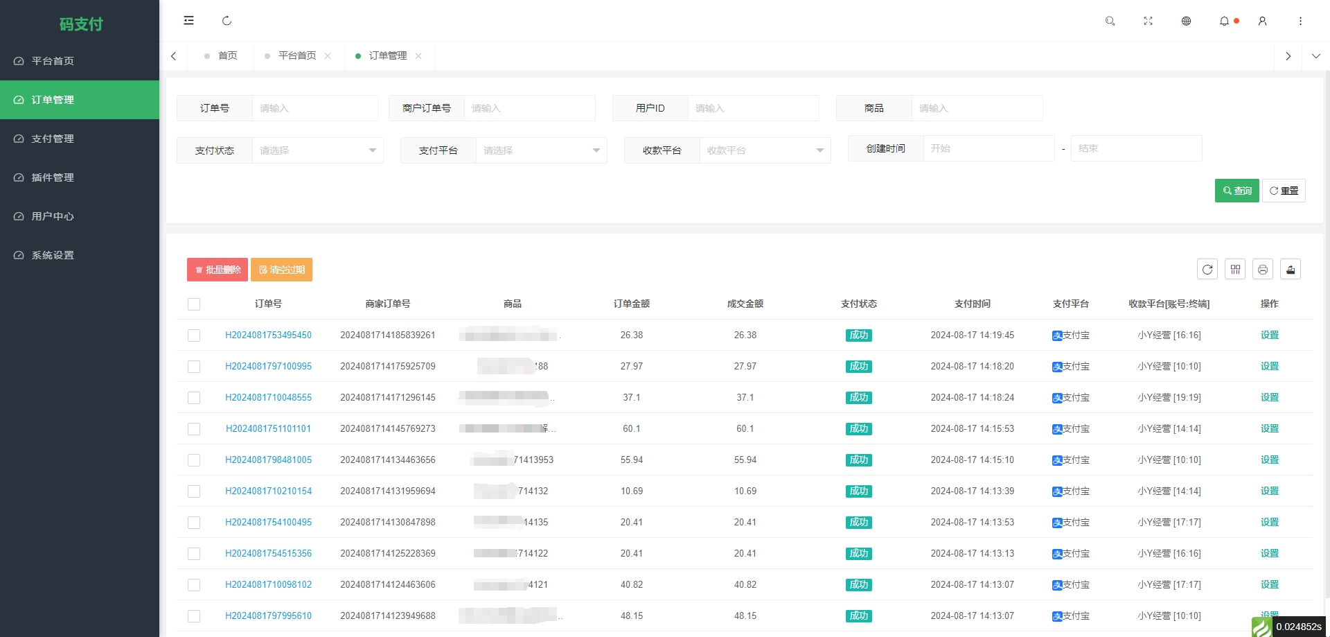Check the checkbox for order H2024081753495450
Image resolution: width=1330 pixels, height=637 pixels.
pyautogui.click(x=194, y=335)
